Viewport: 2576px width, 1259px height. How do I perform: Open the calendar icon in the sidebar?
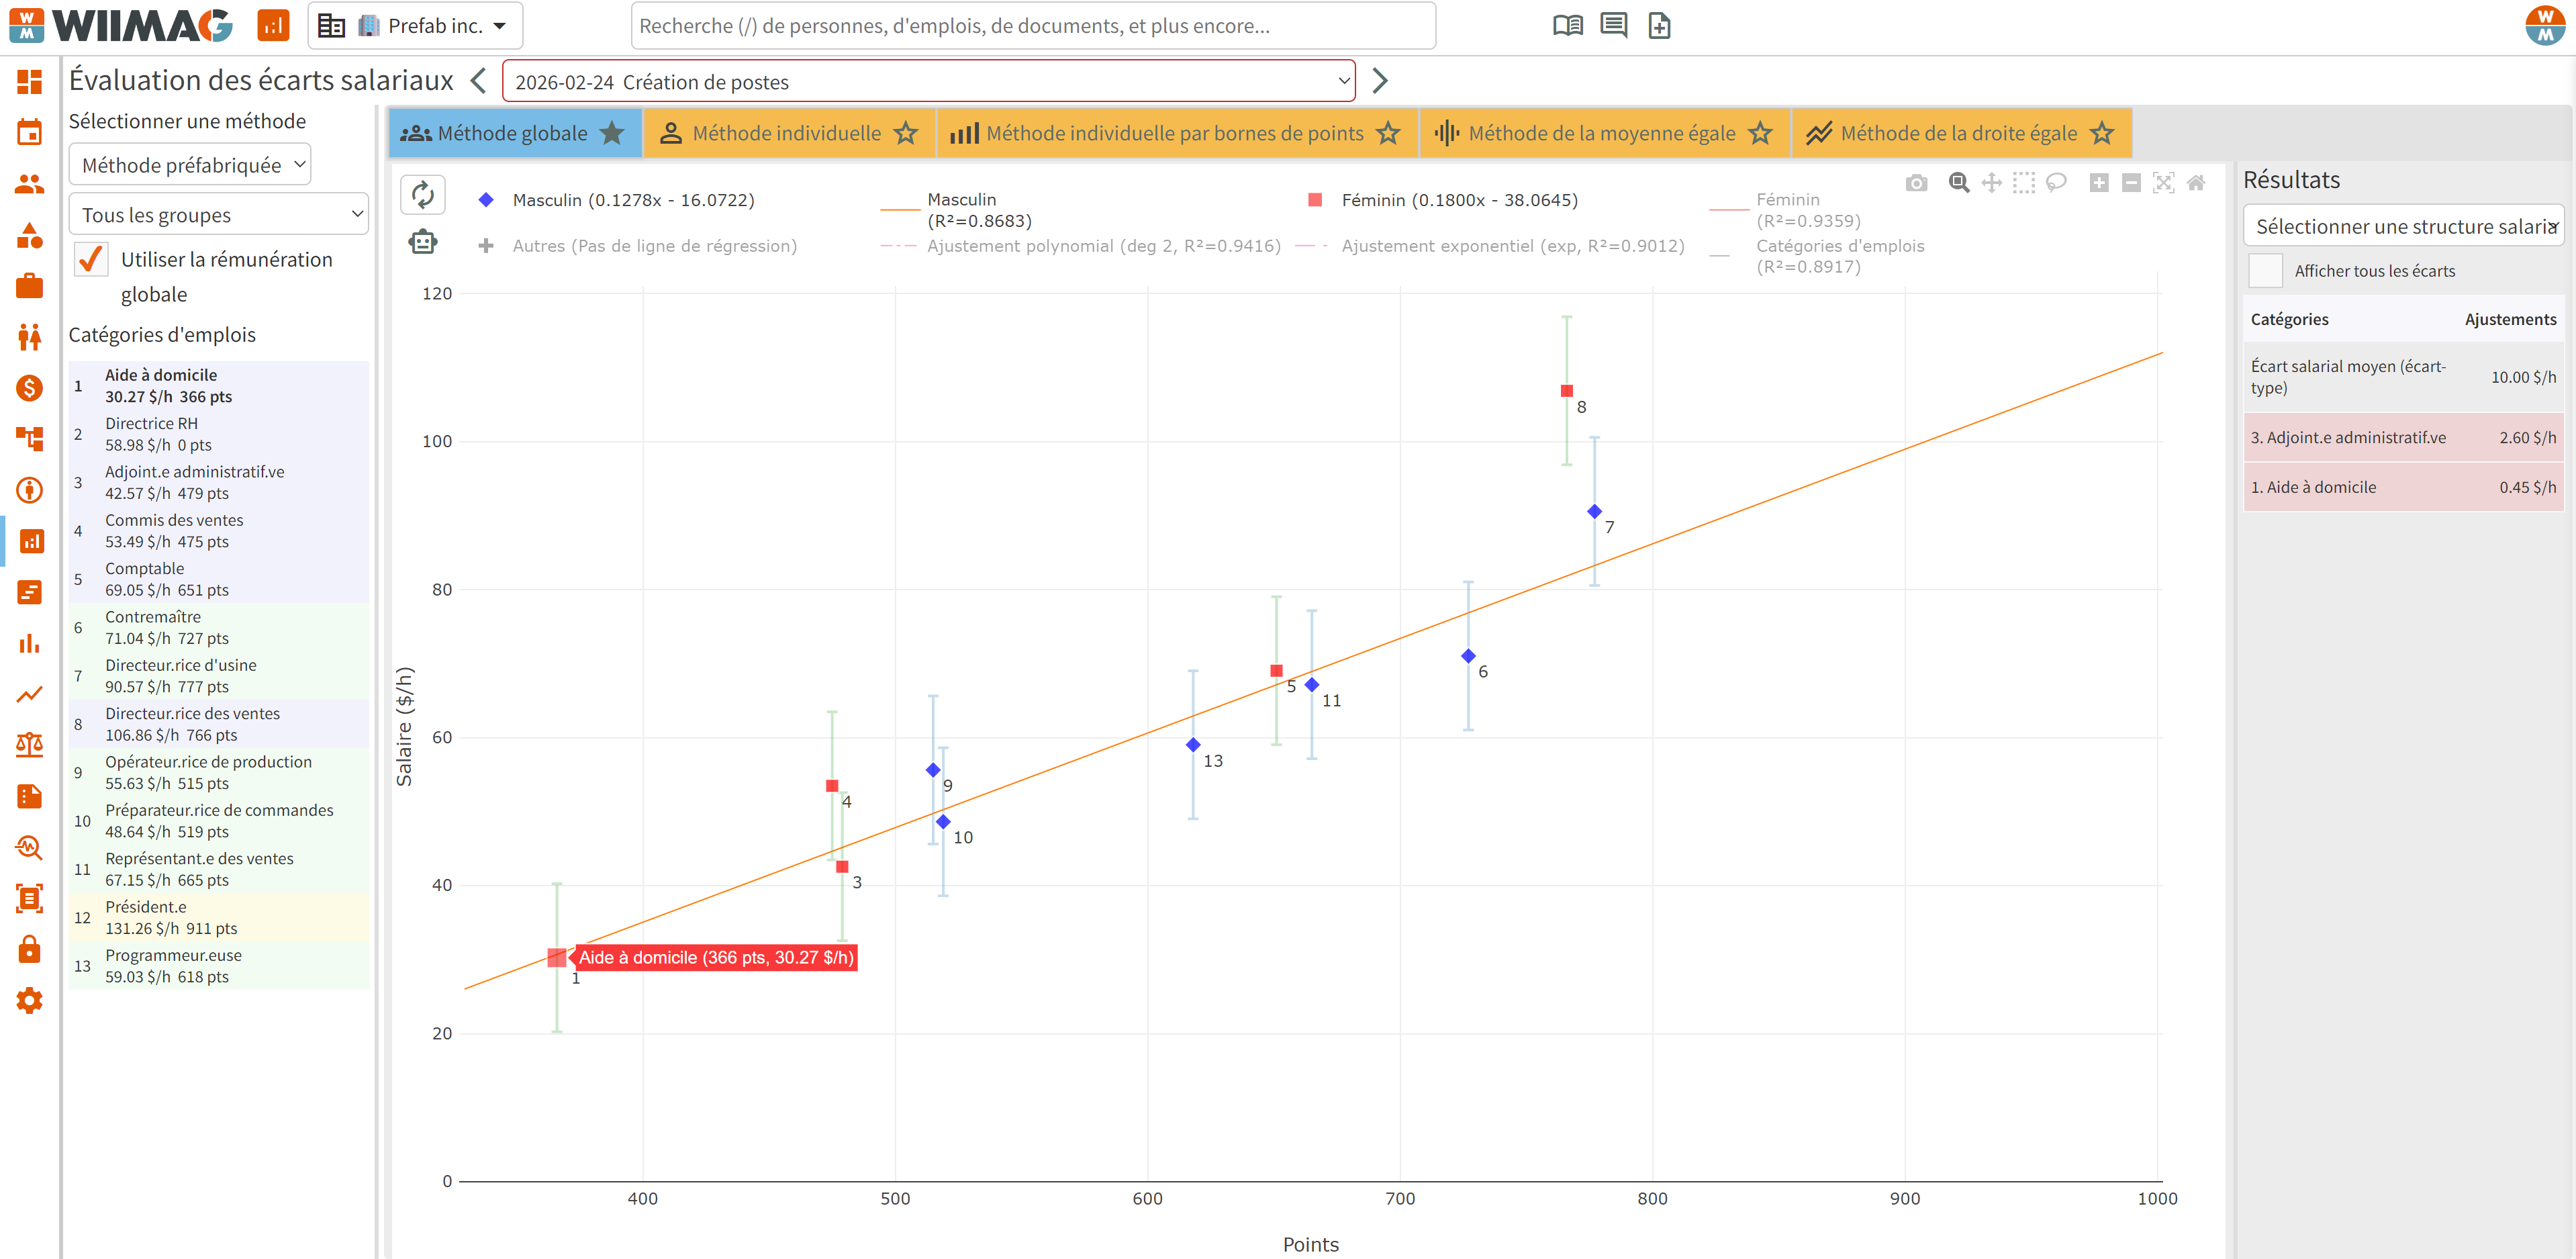(30, 132)
